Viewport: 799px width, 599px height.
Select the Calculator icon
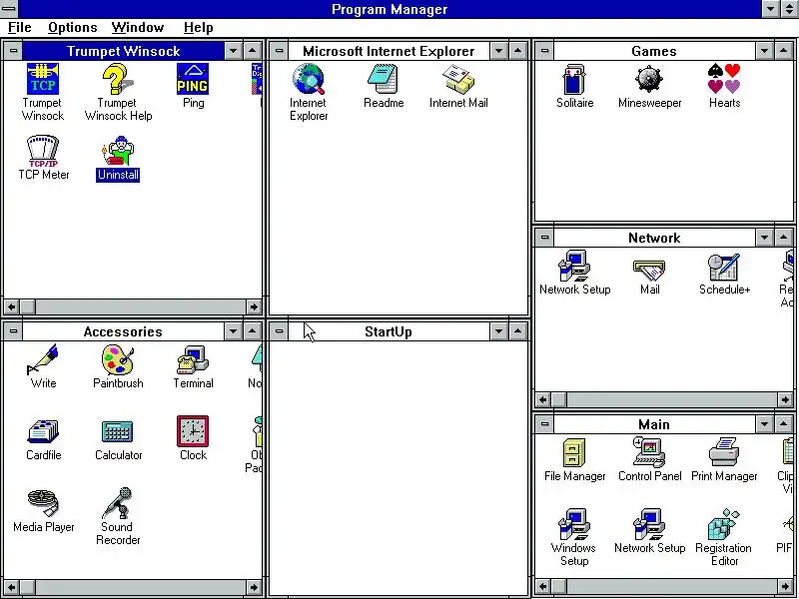(x=118, y=431)
